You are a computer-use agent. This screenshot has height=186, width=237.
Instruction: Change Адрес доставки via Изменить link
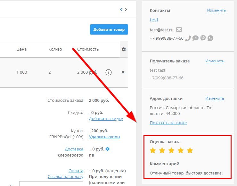(x=215, y=98)
